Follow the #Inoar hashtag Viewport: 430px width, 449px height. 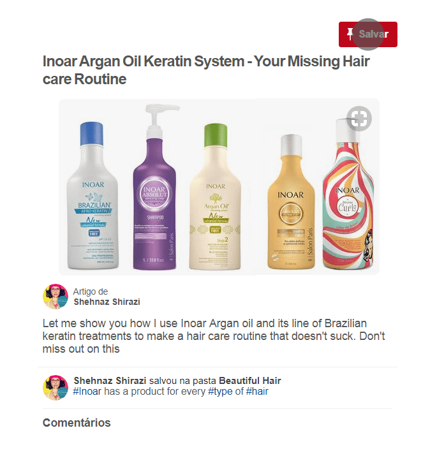click(87, 391)
